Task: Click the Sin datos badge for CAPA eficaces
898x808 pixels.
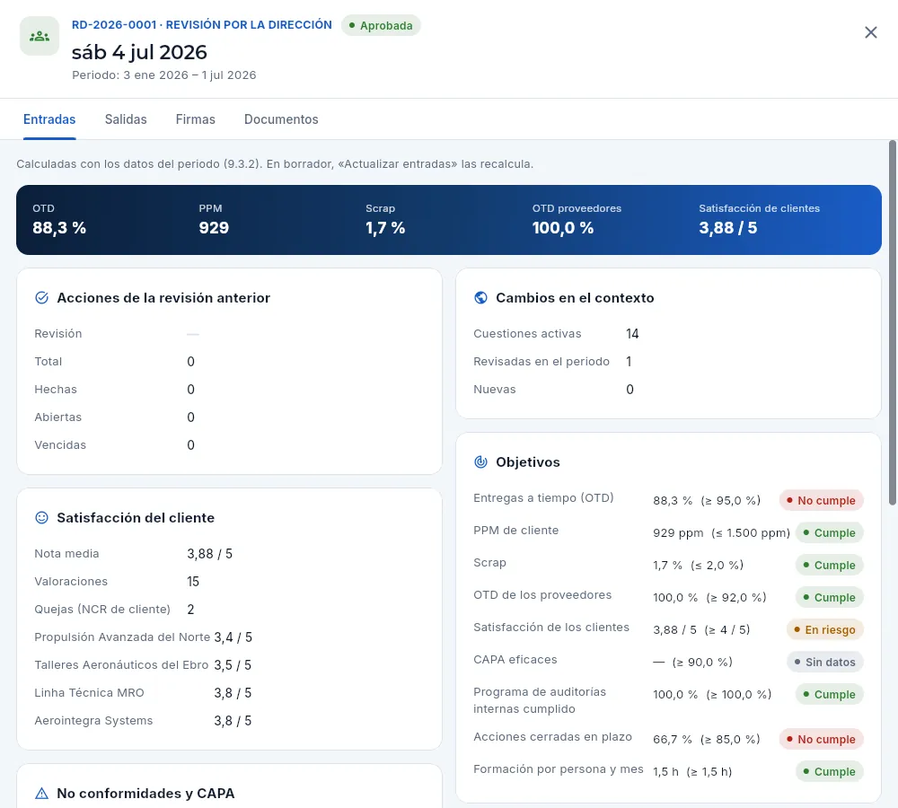Action: click(824, 663)
